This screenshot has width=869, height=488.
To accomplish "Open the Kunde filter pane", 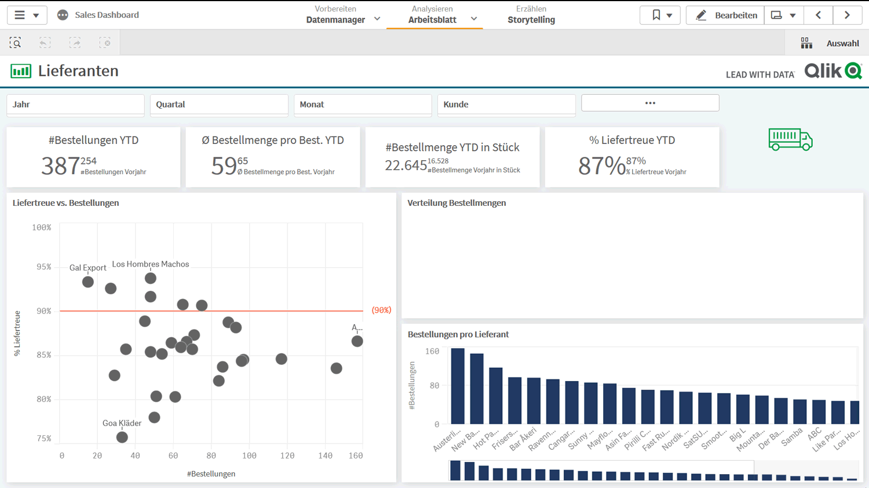I will 506,105.
